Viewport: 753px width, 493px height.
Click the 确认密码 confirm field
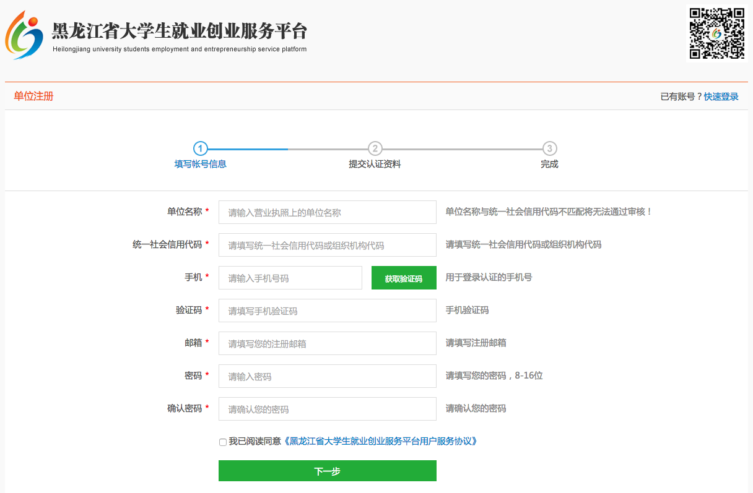tap(327, 409)
